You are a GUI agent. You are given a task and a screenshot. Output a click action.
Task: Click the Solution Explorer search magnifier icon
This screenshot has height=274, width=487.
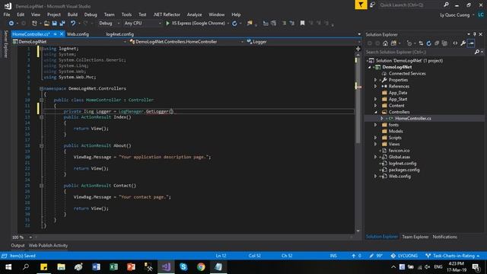(477, 52)
